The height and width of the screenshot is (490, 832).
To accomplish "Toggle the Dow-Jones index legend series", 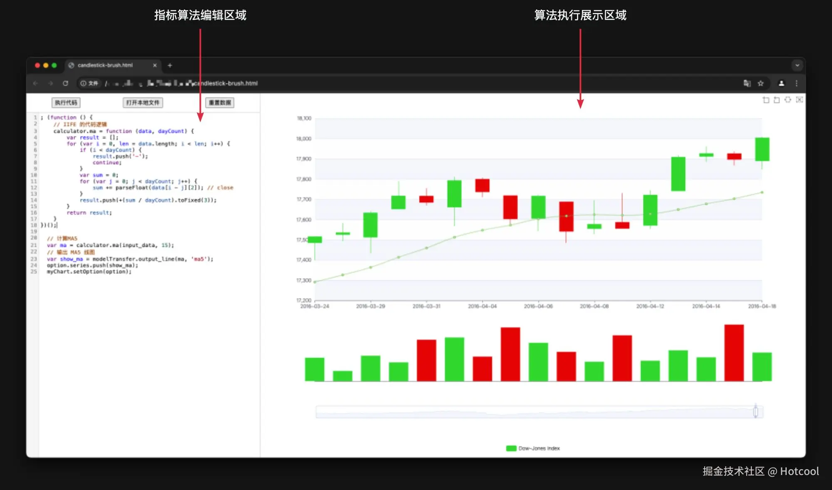I will (532, 448).
